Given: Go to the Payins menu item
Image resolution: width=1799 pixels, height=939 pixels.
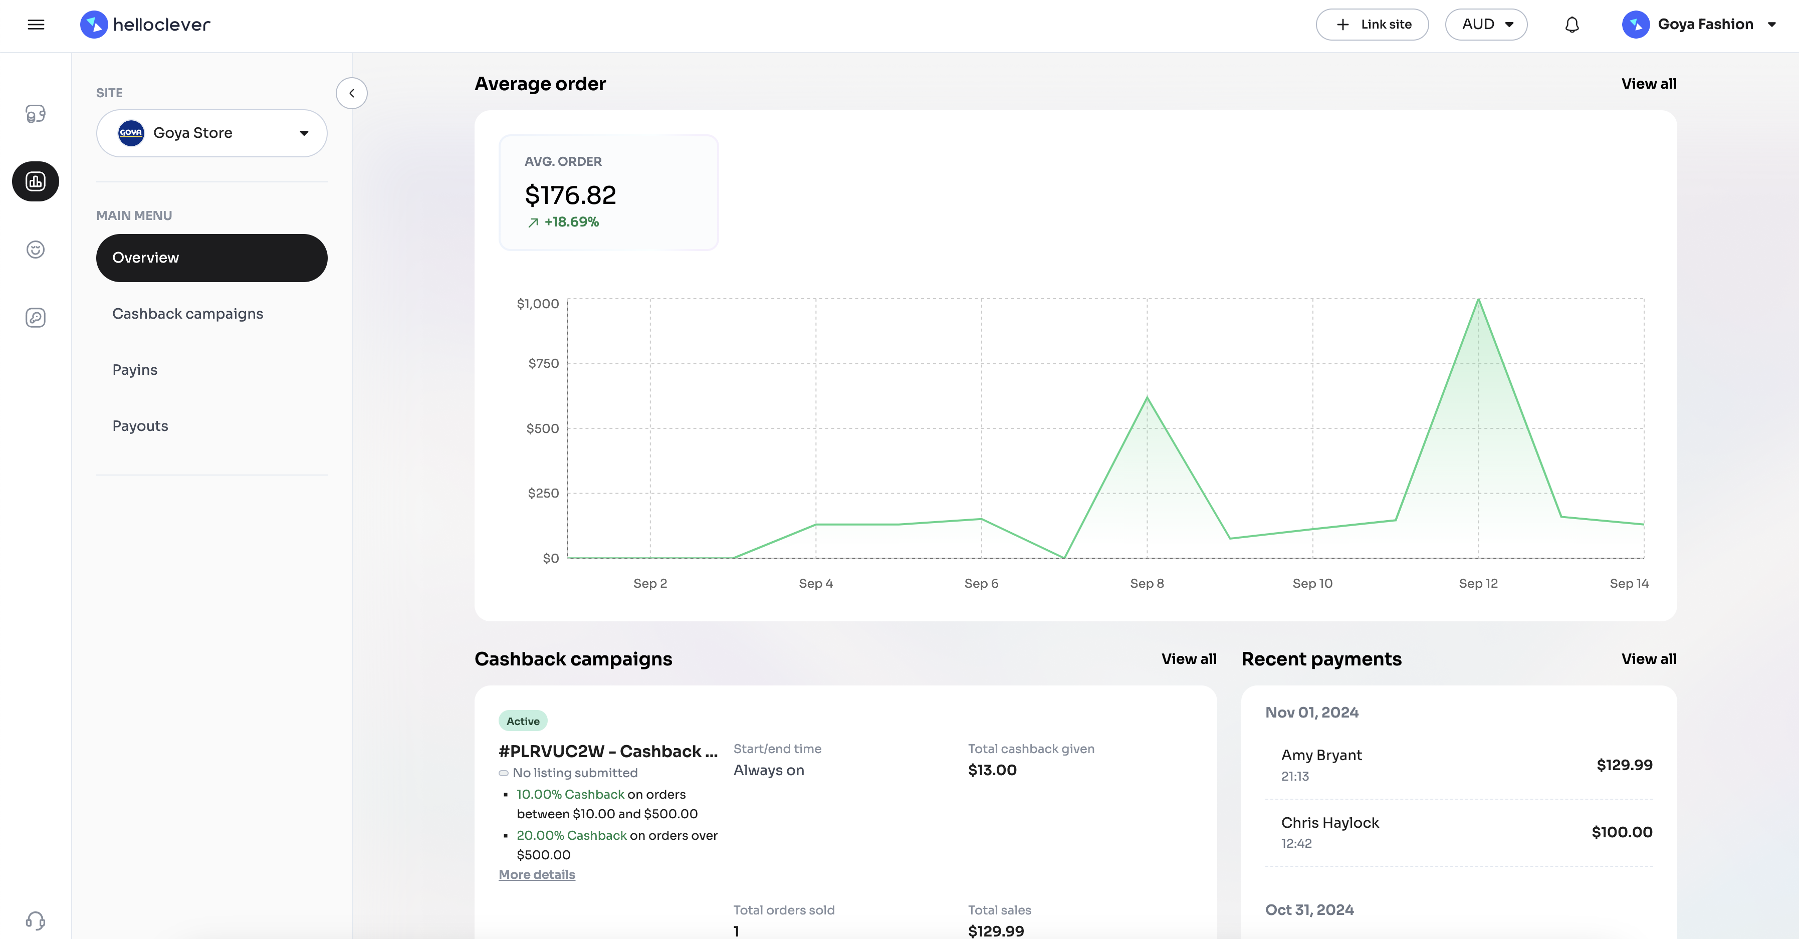Looking at the screenshot, I should coord(135,369).
